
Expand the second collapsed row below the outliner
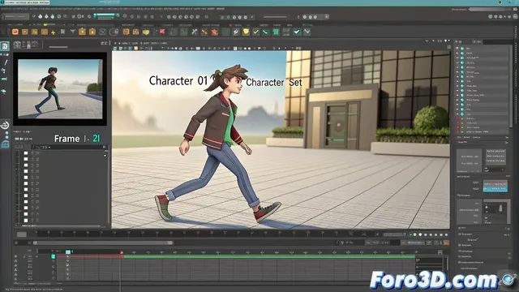(x=483, y=142)
